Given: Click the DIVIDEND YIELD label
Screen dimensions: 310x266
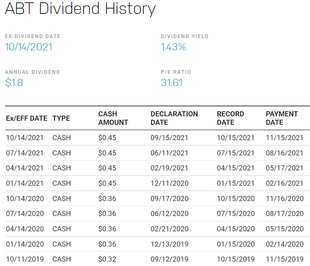Looking at the screenshot, I should 185,36.
